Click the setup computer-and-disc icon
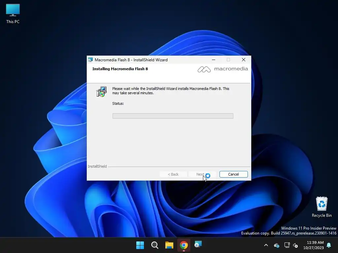 (x=101, y=92)
